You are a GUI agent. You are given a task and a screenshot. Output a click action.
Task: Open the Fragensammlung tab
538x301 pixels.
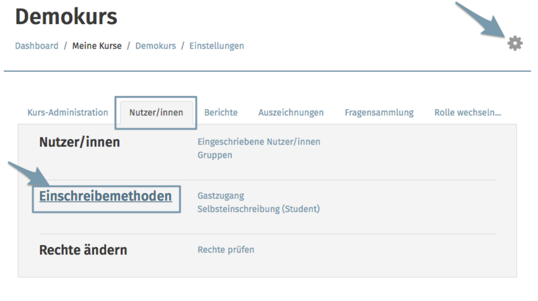point(379,112)
